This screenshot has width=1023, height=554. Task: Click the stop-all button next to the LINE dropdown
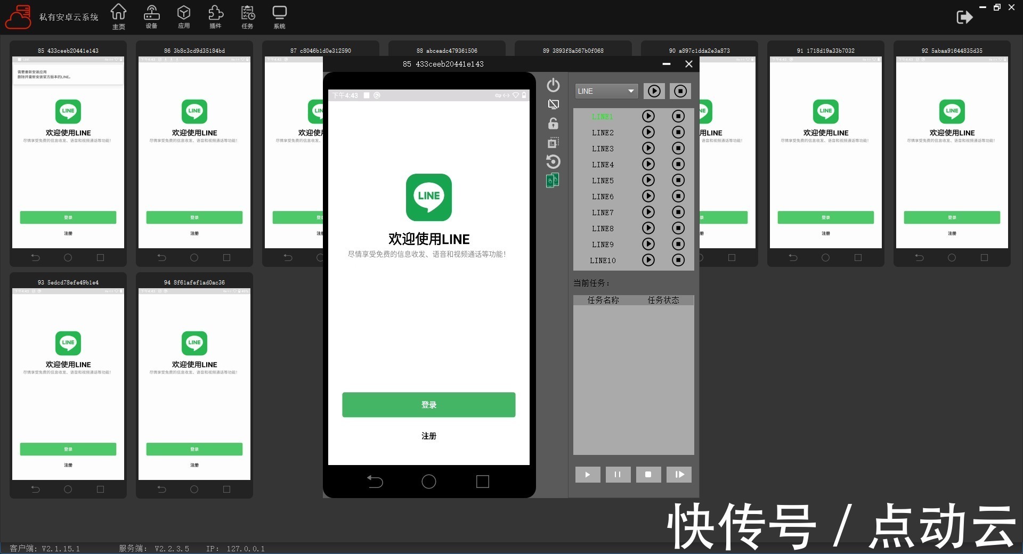680,91
